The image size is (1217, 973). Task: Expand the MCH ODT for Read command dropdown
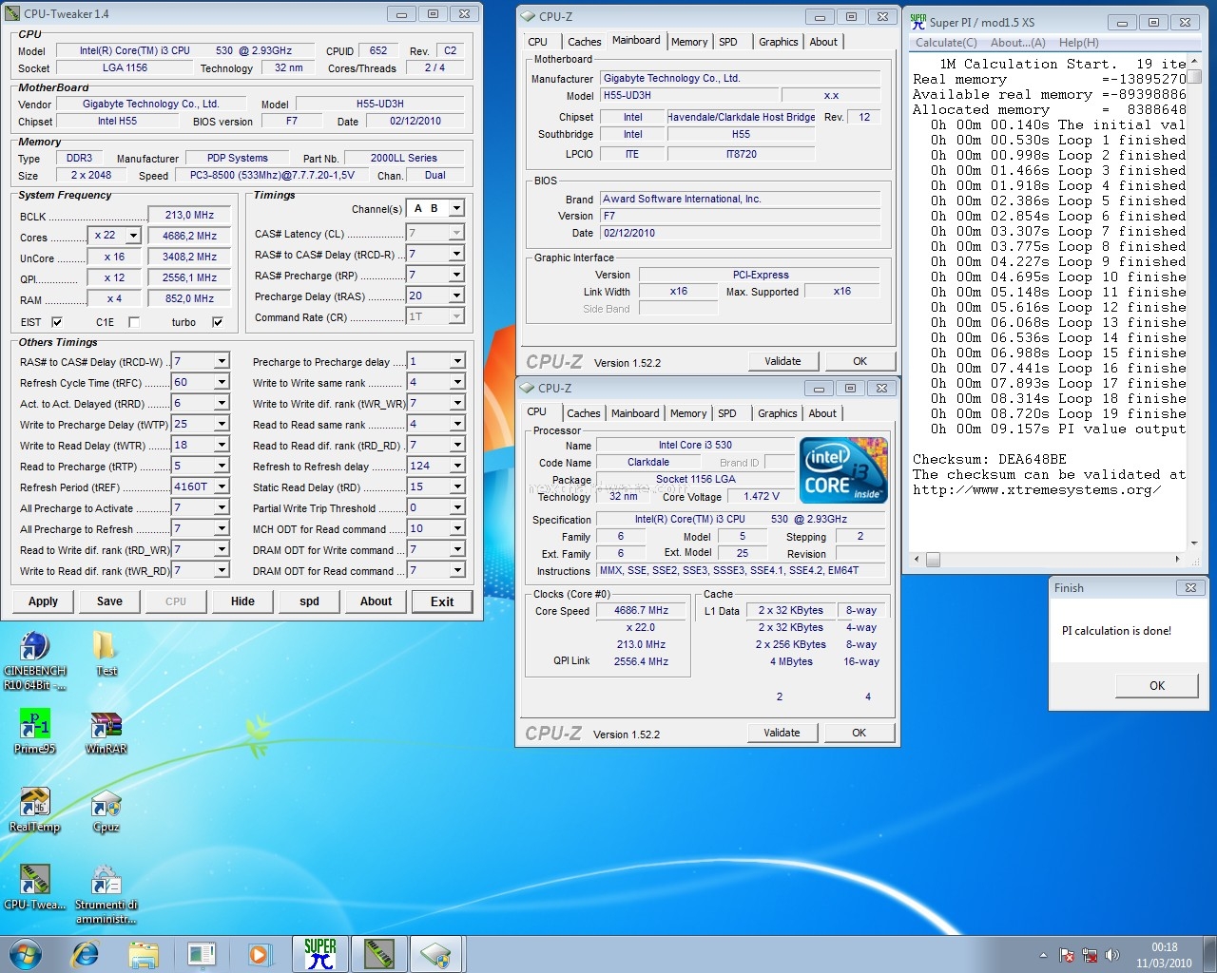tap(457, 528)
